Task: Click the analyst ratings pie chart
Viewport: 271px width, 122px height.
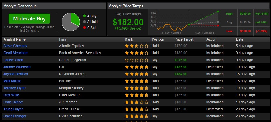Action: click(71, 22)
